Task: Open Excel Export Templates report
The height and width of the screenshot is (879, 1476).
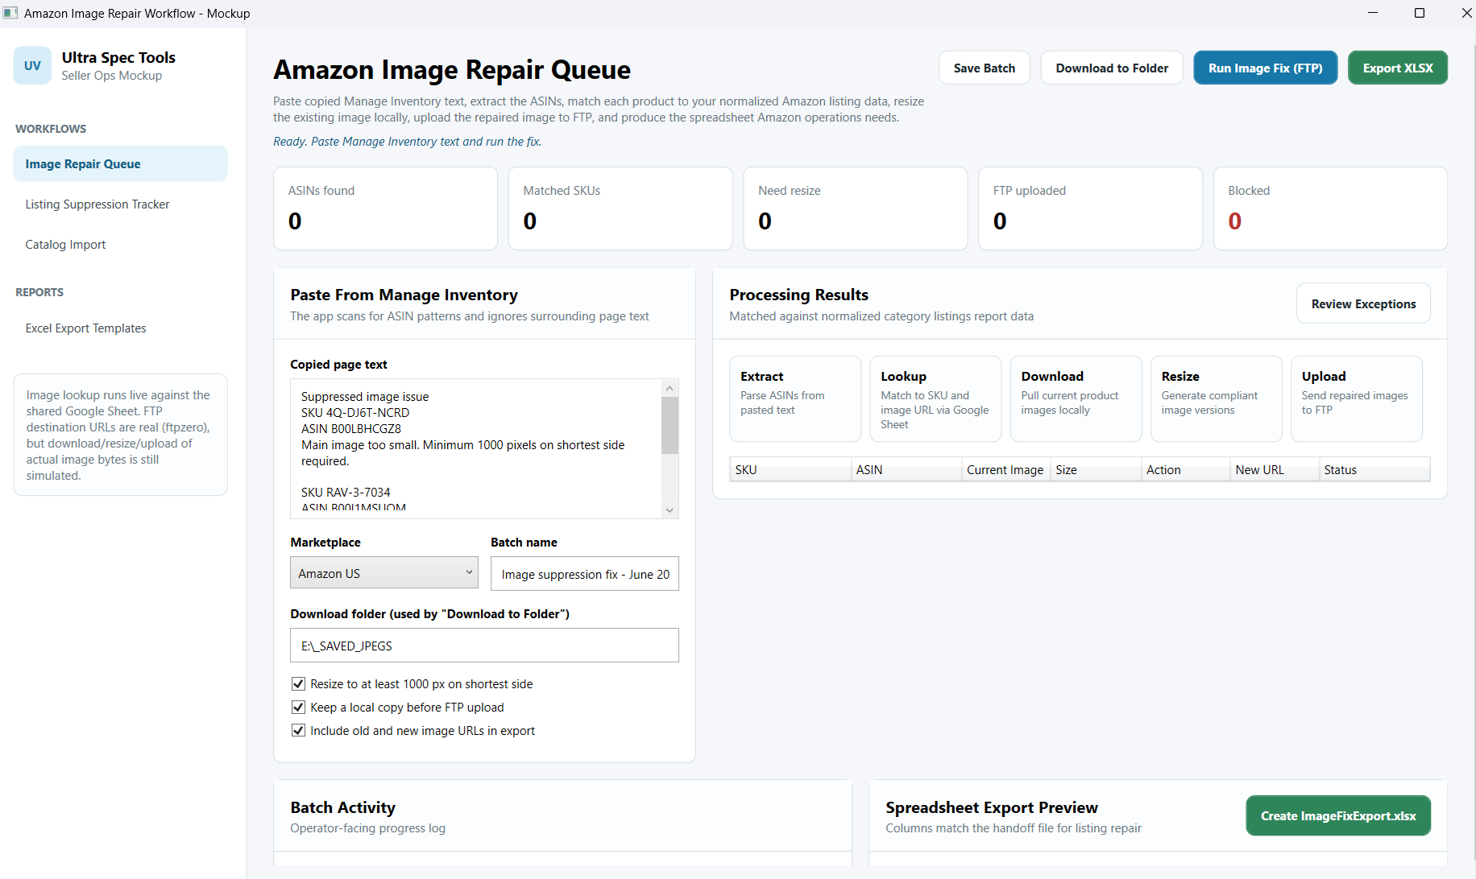Action: (x=85, y=328)
